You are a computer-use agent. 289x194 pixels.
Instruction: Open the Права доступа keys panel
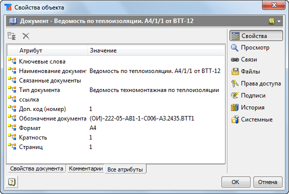(x=256, y=83)
